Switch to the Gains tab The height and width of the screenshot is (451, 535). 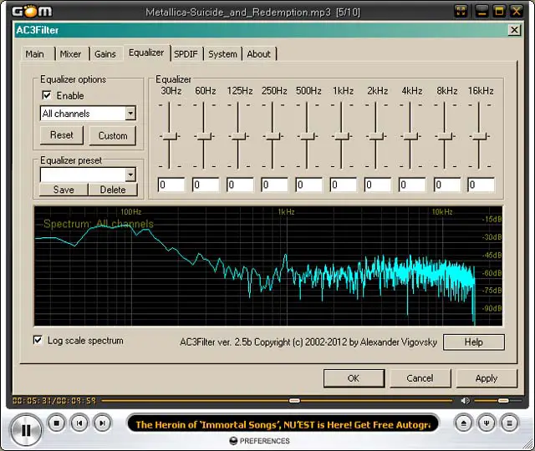105,54
